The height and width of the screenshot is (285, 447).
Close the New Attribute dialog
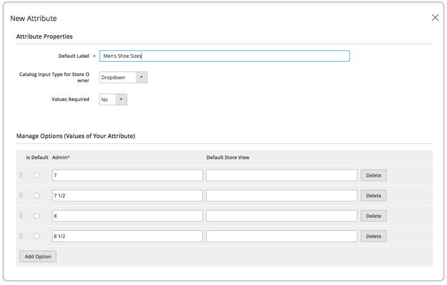(x=435, y=18)
